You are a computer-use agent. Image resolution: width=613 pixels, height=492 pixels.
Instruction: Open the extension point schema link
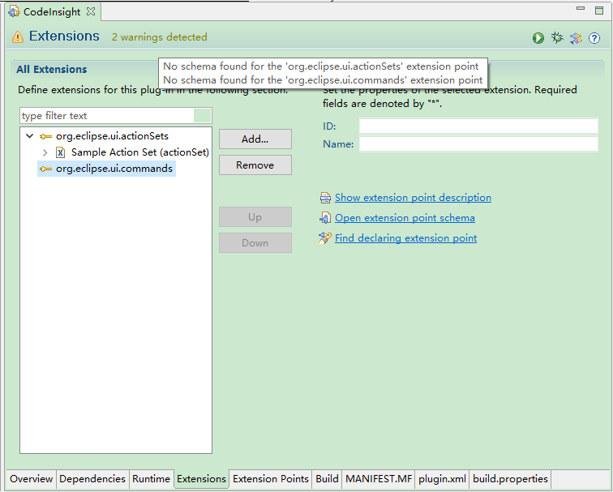click(x=405, y=218)
